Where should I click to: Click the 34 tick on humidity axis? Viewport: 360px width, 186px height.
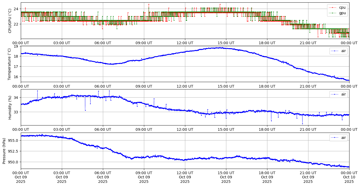coord(16,98)
